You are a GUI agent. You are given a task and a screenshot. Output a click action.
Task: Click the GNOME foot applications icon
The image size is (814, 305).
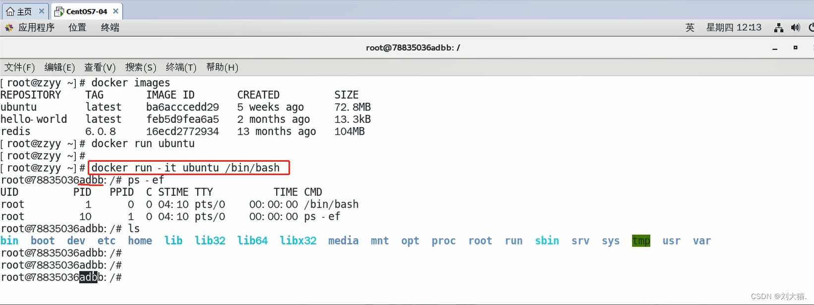(9, 28)
